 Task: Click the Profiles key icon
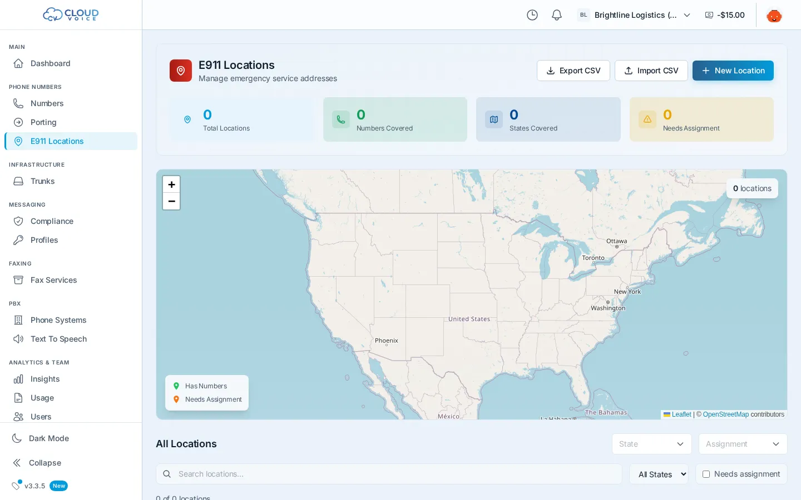18,240
